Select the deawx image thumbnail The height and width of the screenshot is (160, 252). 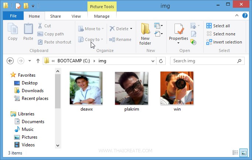(x=86, y=88)
